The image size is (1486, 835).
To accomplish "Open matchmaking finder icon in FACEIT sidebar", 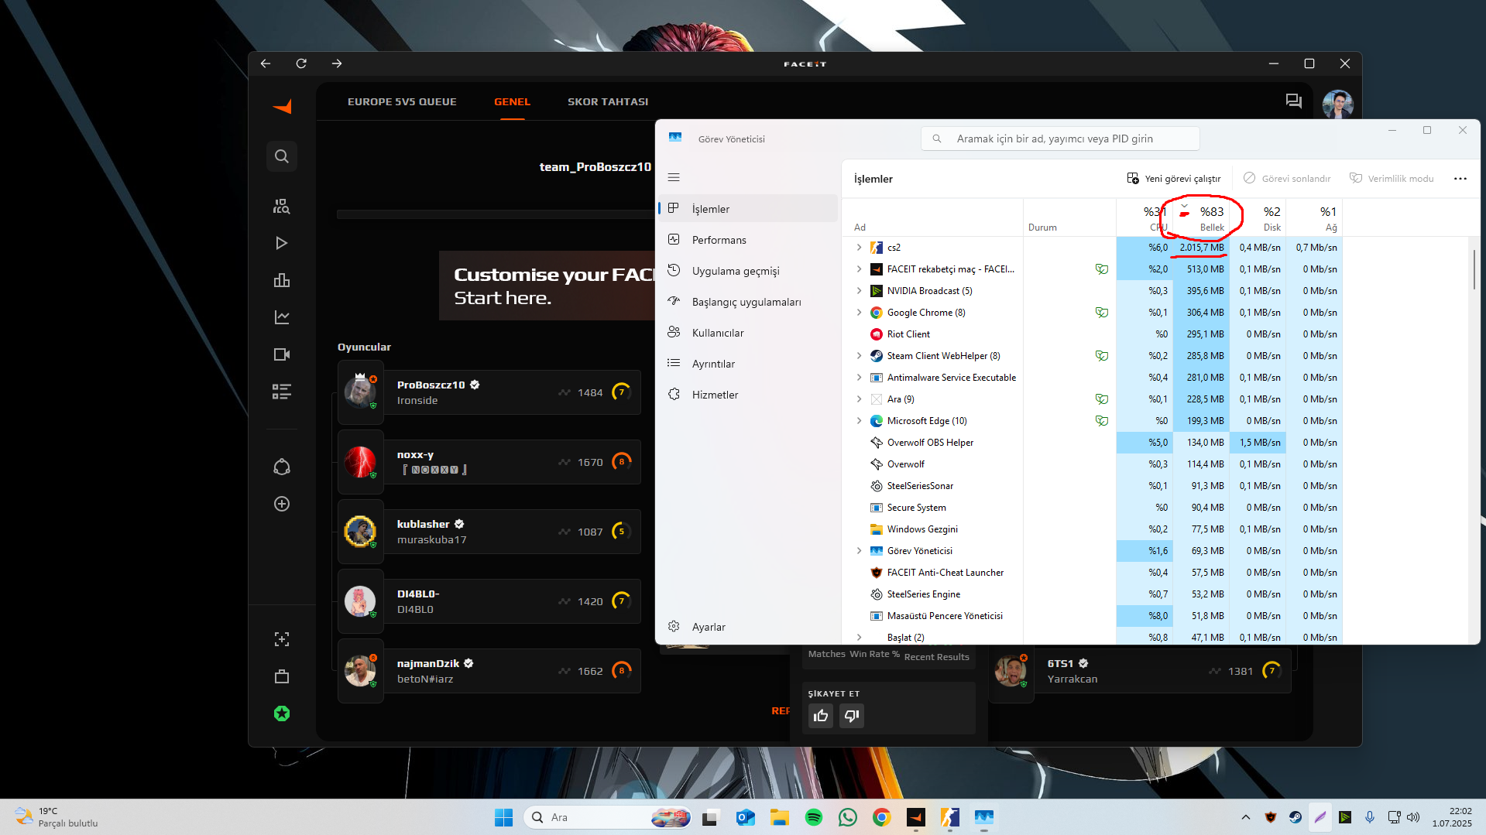I will tap(282, 206).
